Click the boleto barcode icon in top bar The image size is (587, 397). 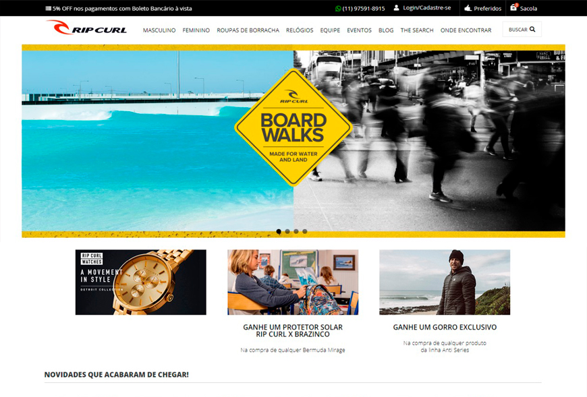(x=49, y=8)
